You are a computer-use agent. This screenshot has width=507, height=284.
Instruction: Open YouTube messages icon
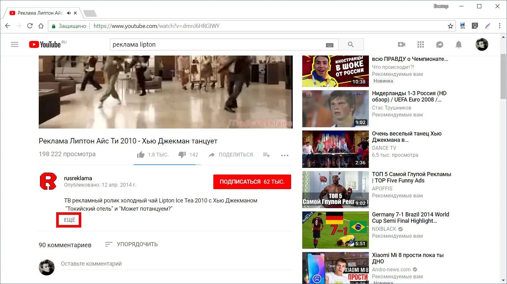coord(440,44)
